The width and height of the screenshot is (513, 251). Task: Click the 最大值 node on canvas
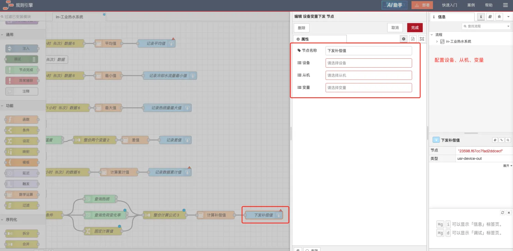click(x=108, y=108)
